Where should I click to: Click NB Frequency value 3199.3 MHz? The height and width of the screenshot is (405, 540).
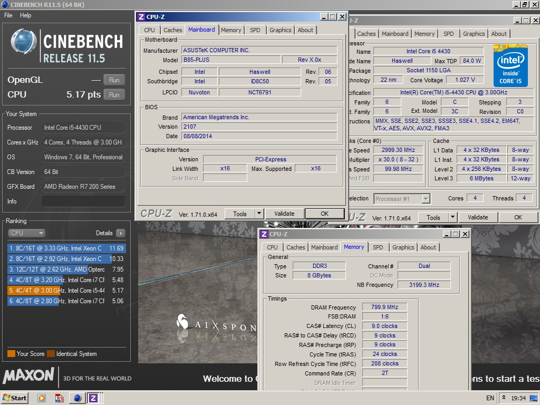[x=424, y=285]
